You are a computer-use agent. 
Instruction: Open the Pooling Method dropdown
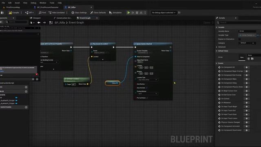coord(147,94)
